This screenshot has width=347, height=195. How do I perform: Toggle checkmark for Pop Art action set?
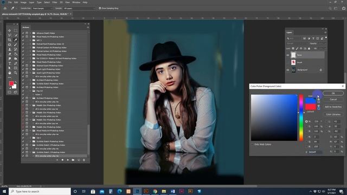point(23,91)
